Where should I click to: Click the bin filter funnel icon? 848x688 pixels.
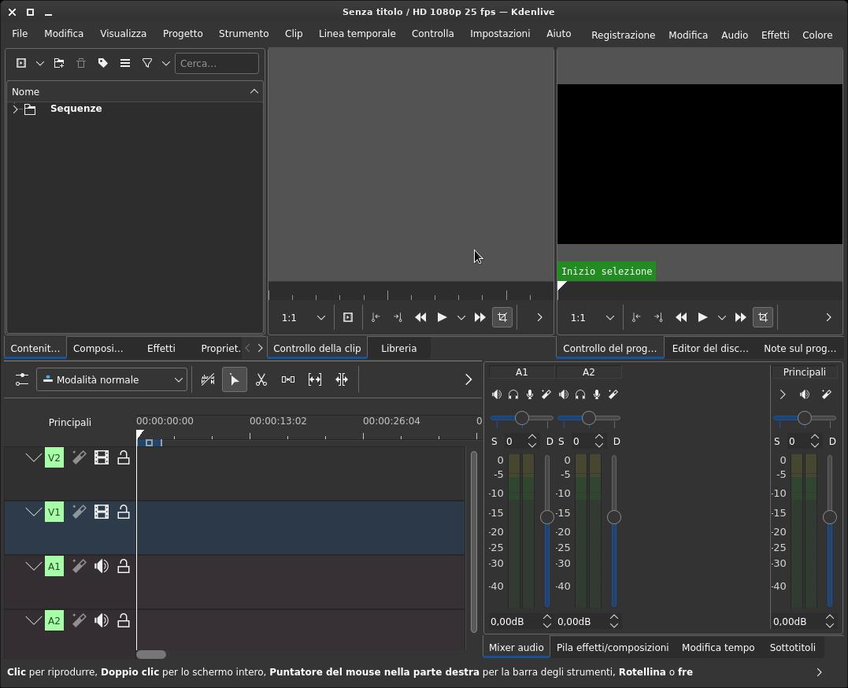coord(147,63)
